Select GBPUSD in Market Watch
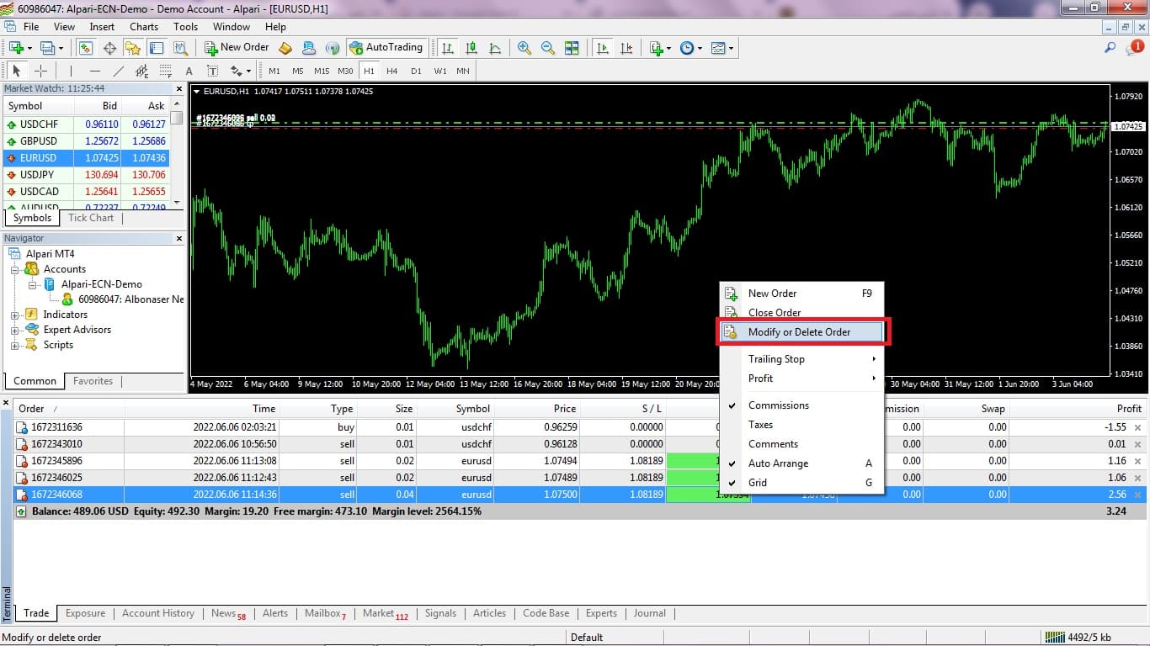 click(88, 141)
